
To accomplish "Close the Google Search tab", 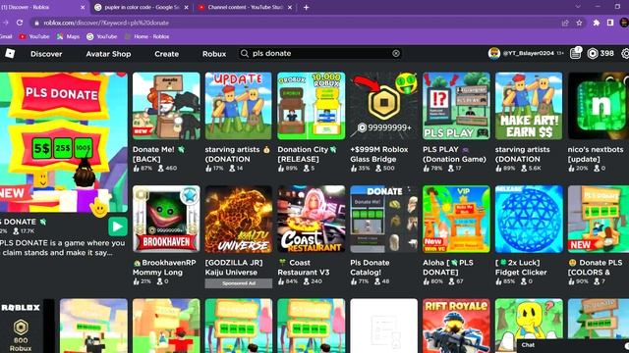I will point(186,7).
